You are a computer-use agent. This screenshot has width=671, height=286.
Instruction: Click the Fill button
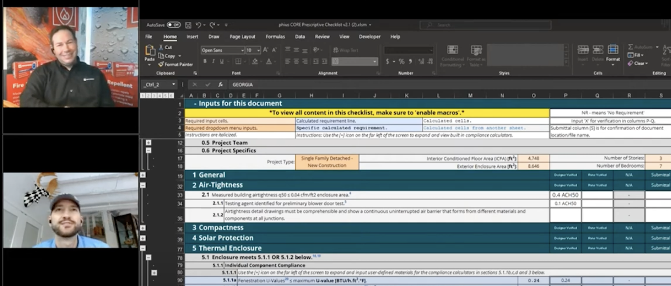(635, 55)
